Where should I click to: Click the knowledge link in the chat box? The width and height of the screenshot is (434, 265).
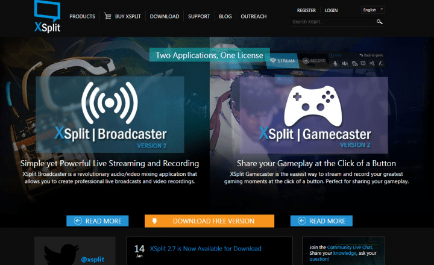pyautogui.click(x=345, y=253)
